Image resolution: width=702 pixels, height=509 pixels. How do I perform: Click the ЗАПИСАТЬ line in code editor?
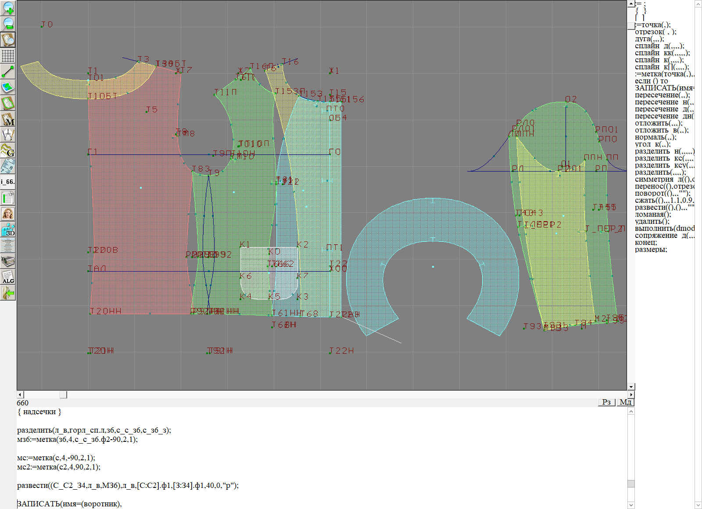click(x=69, y=504)
